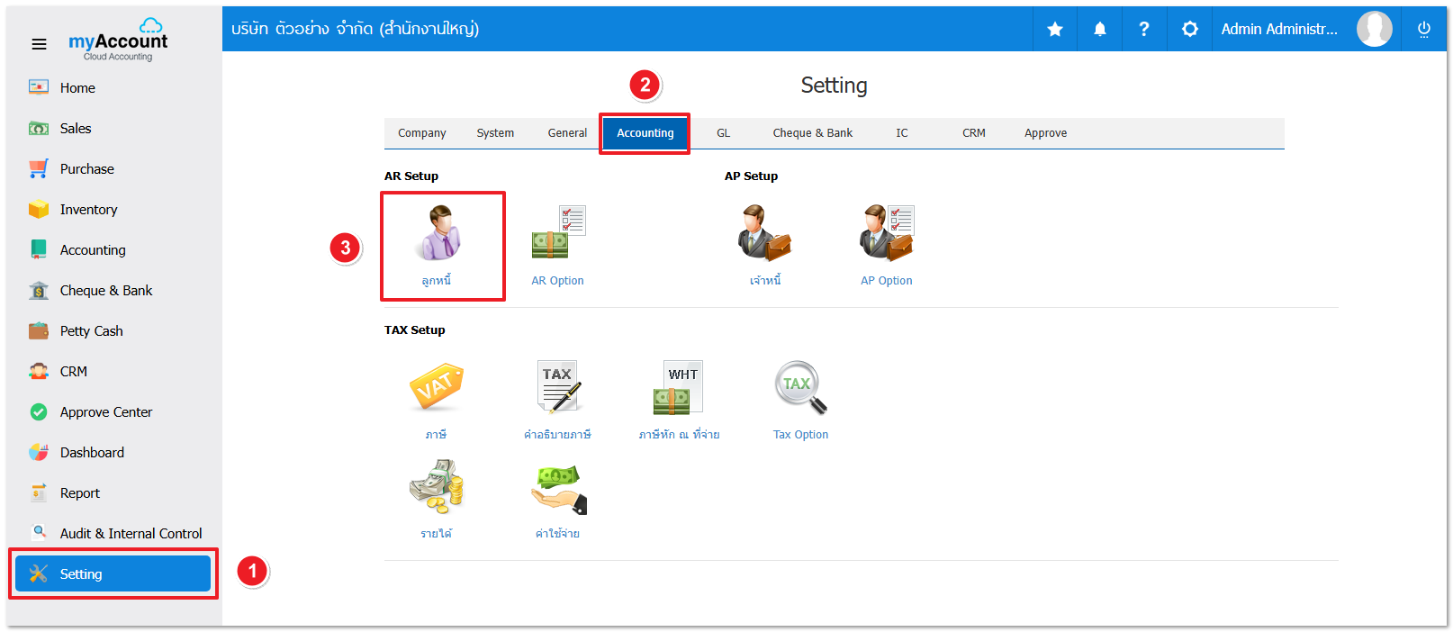Switch to the Cheque & Bank tab

tap(812, 133)
